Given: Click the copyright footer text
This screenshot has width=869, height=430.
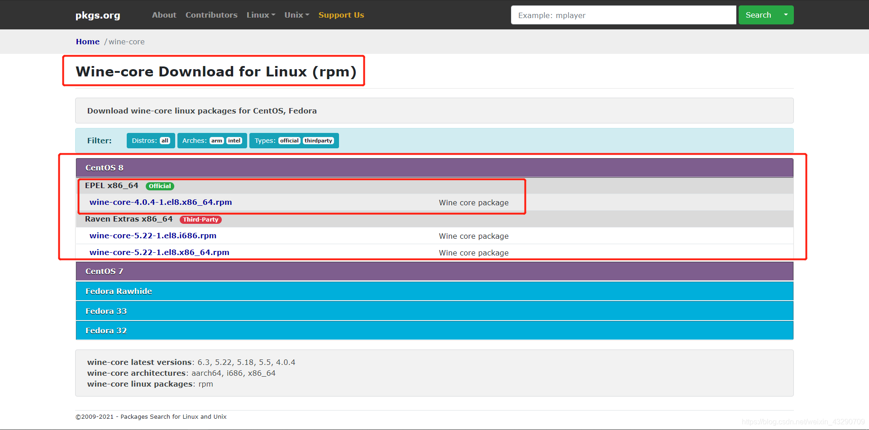Looking at the screenshot, I should point(151,417).
